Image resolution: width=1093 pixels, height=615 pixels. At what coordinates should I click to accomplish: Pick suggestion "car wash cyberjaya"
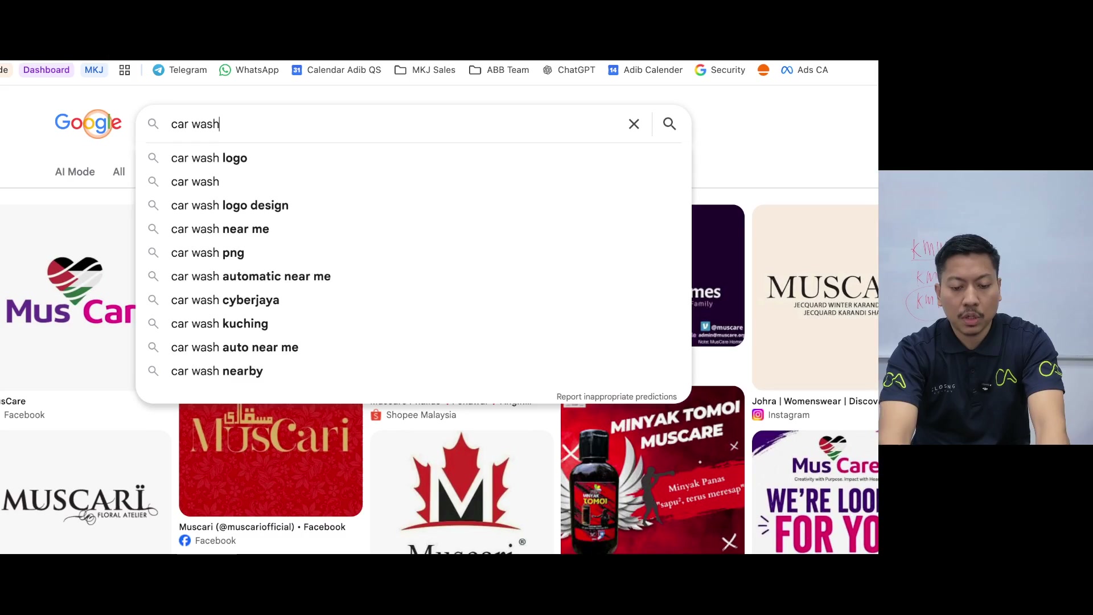click(x=413, y=300)
